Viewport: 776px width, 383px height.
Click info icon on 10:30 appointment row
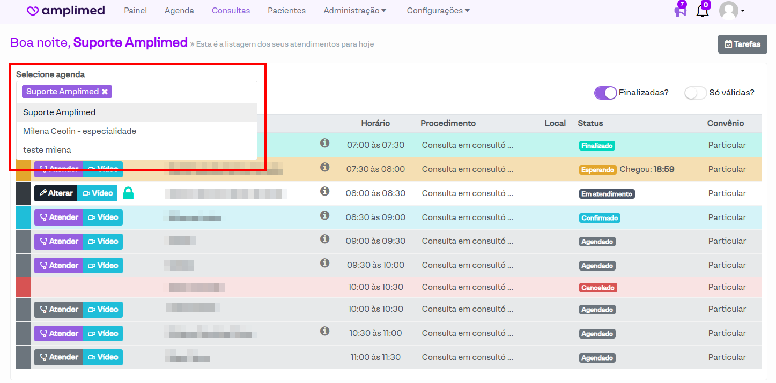pyautogui.click(x=324, y=331)
